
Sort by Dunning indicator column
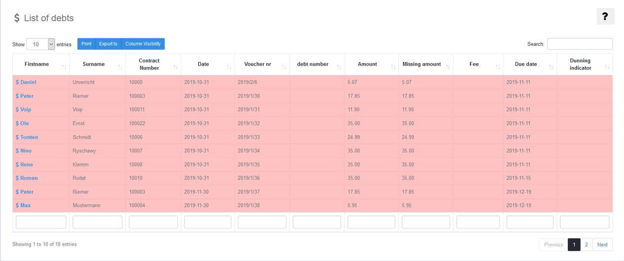[585, 65]
